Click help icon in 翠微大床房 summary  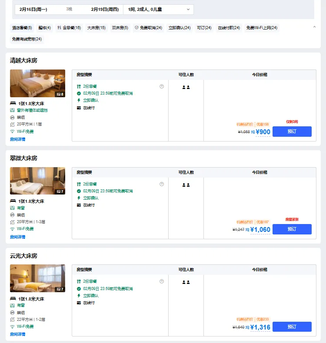pos(162,184)
